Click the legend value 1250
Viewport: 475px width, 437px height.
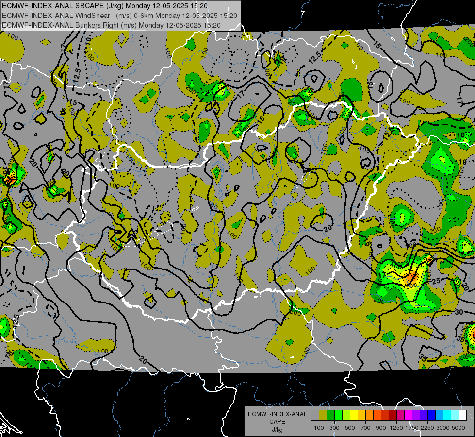[x=396, y=428]
